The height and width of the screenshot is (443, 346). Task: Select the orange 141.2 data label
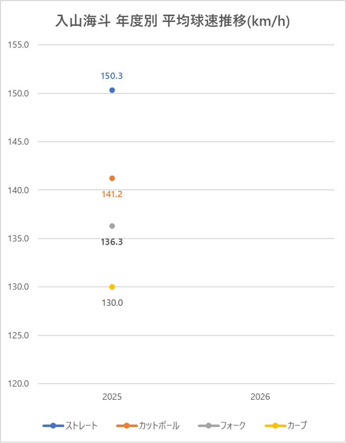pyautogui.click(x=112, y=194)
